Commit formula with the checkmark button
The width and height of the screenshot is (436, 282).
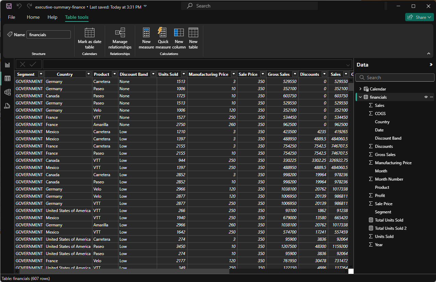click(x=33, y=64)
